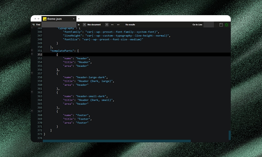The width and height of the screenshot is (262, 157).
Task: Collapse the footer block at line 367
Action: [x=32, y=111]
